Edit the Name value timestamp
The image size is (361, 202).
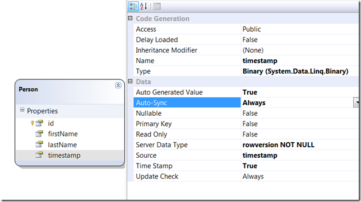pyautogui.click(x=260, y=61)
